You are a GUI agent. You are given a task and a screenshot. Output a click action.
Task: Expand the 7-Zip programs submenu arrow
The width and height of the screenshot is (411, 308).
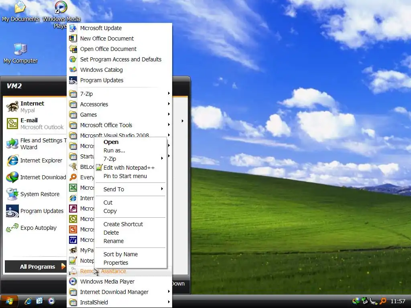(169, 93)
